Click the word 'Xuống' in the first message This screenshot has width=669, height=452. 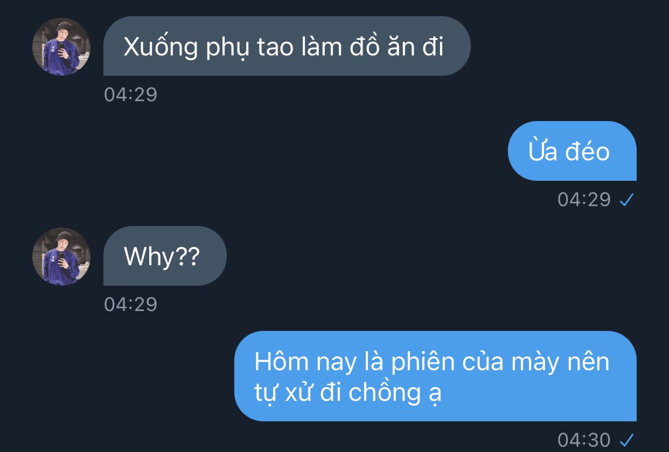pos(161,48)
